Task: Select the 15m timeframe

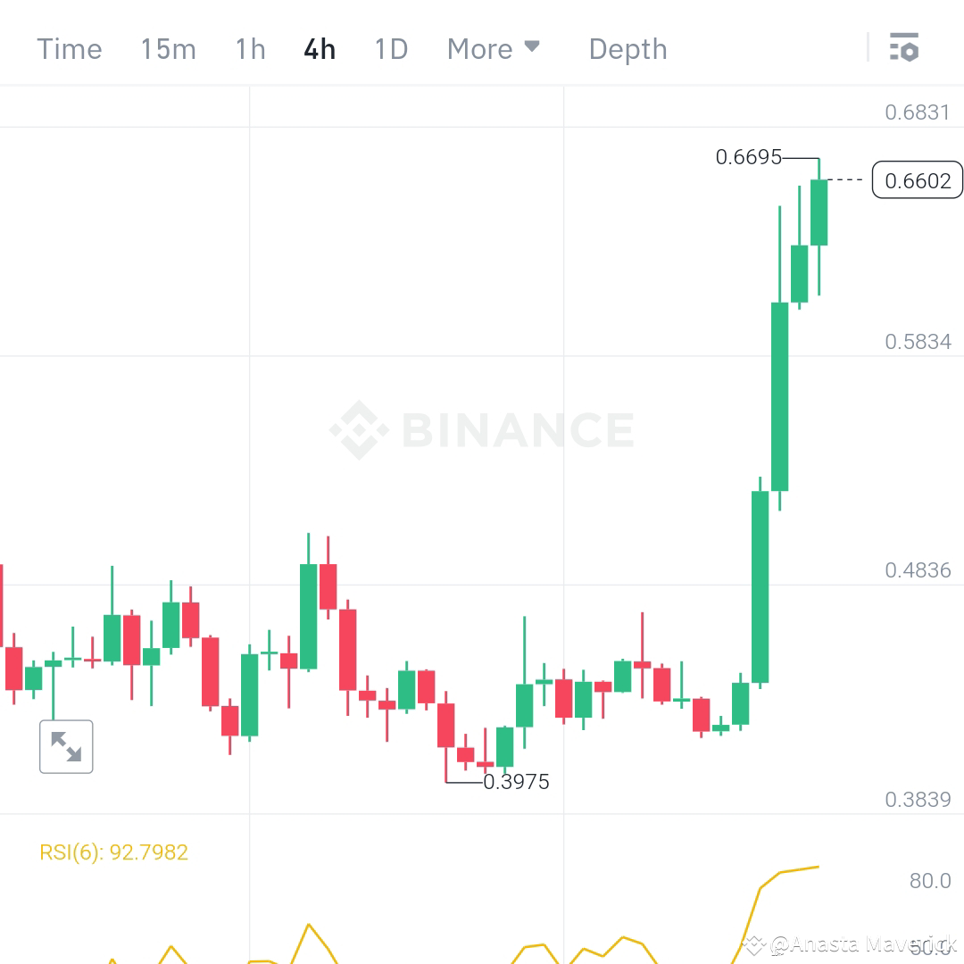Action: pyautogui.click(x=168, y=49)
